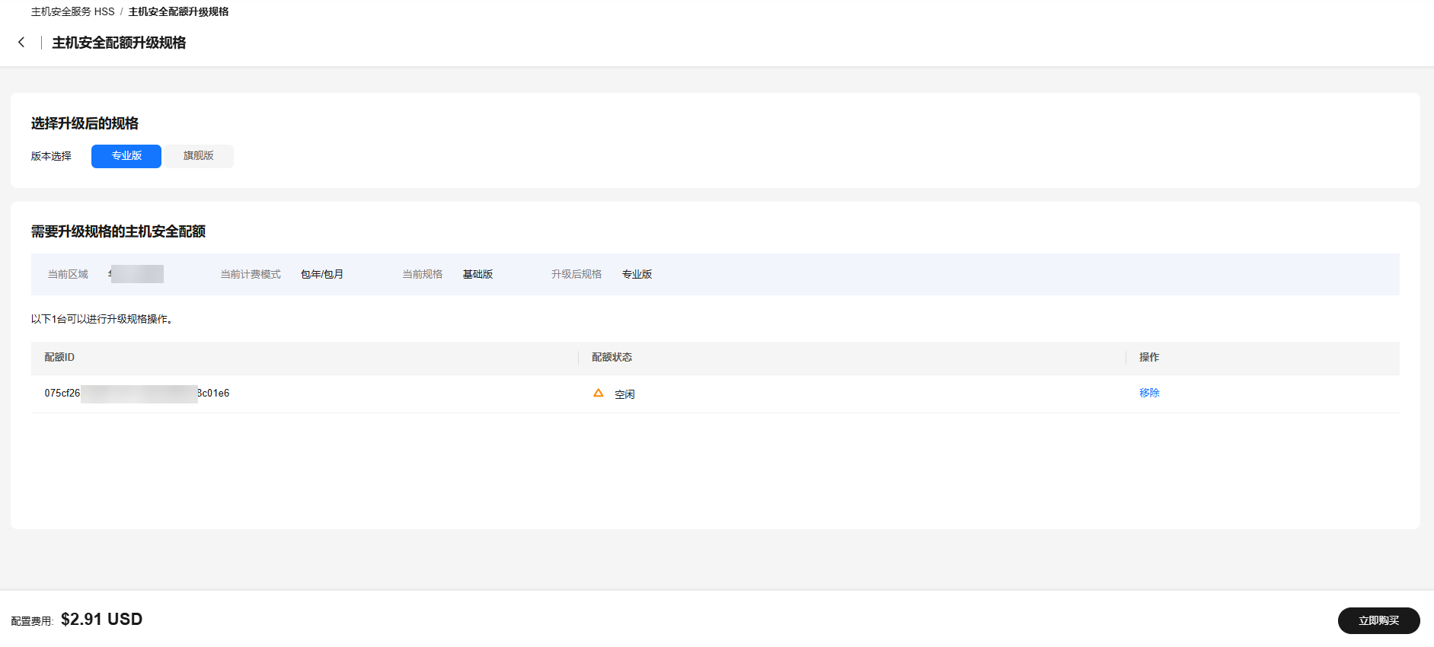Click the 配置费用 label
This screenshot has width=1434, height=647.
(32, 621)
